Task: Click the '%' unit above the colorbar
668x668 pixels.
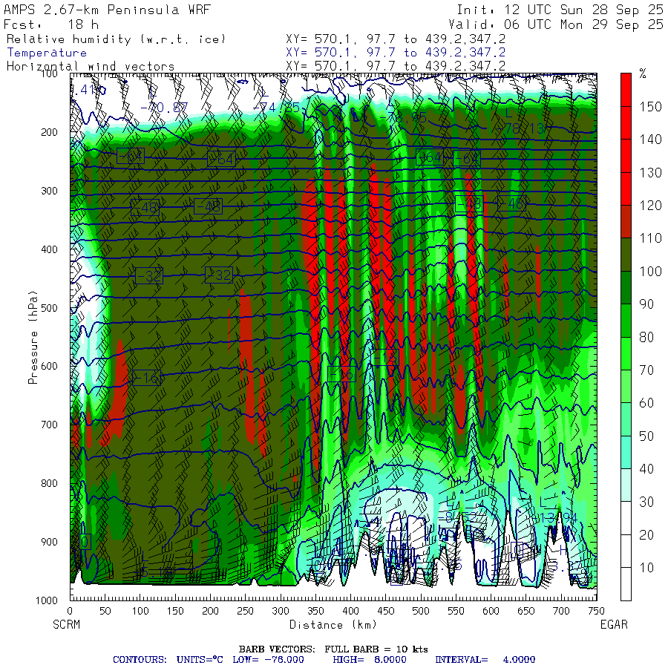Action: click(x=643, y=74)
